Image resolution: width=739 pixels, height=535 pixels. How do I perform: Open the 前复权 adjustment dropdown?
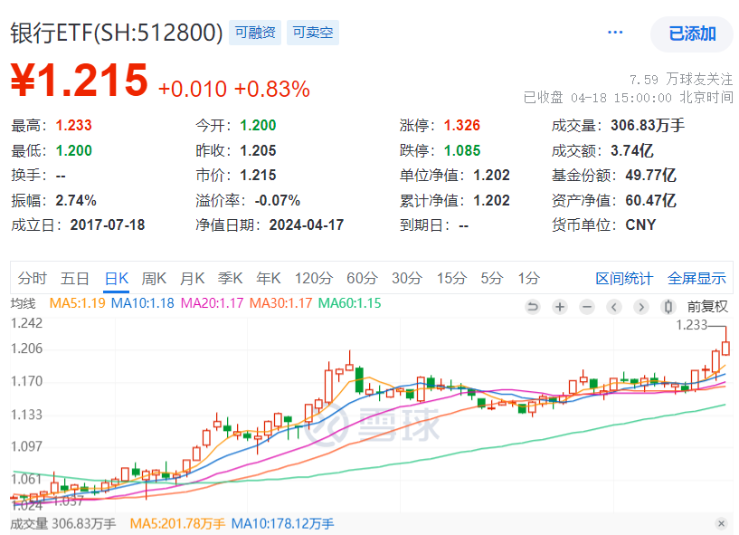[x=706, y=307]
